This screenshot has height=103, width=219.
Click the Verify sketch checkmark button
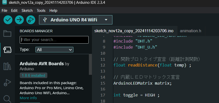8,20
